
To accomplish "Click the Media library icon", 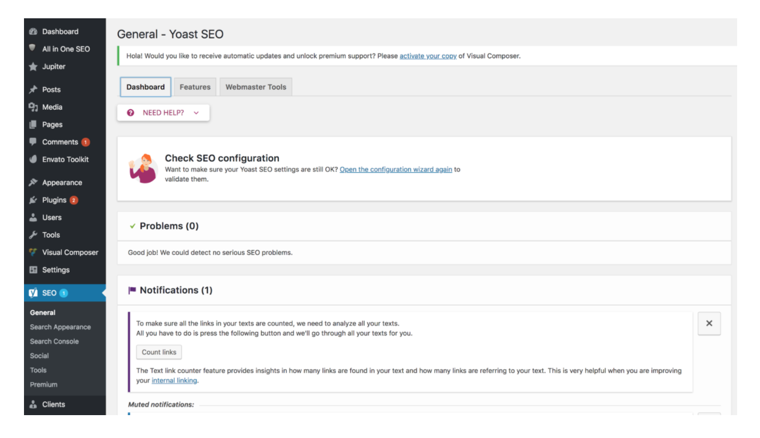I will click(x=33, y=107).
